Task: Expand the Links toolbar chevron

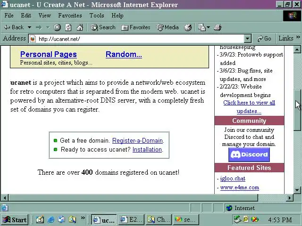Action: (298, 37)
